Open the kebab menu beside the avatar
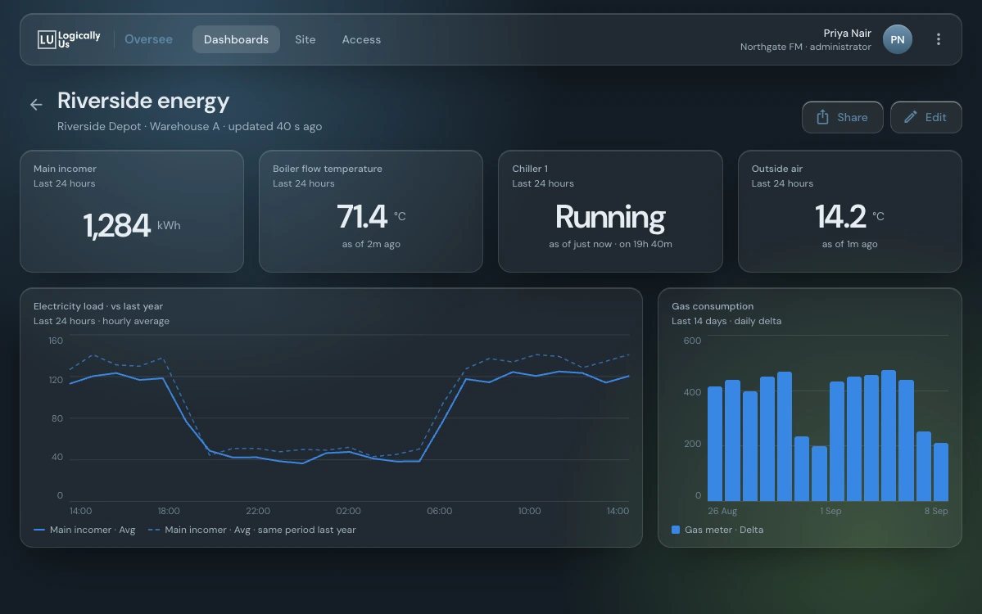This screenshot has width=982, height=614. coord(938,39)
